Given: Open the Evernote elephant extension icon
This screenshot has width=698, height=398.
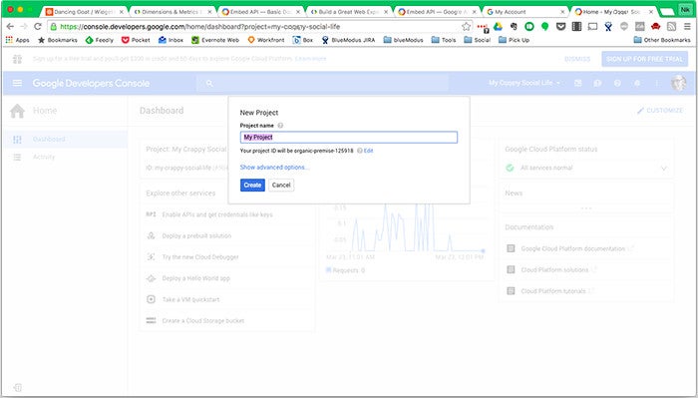Looking at the screenshot, I should tap(514, 27).
